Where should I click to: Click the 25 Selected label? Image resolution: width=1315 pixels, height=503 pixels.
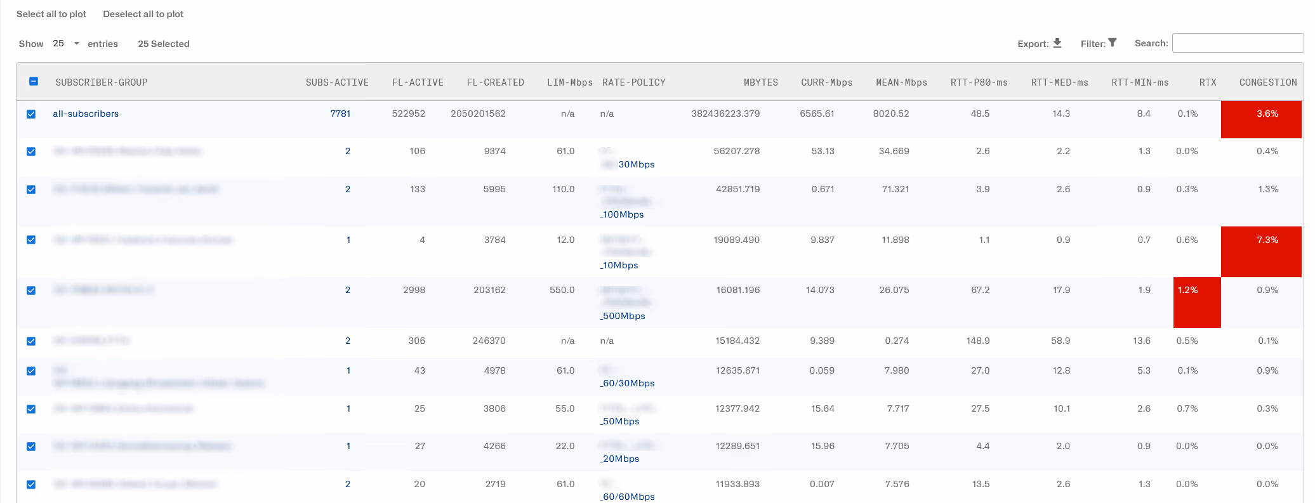tap(164, 44)
